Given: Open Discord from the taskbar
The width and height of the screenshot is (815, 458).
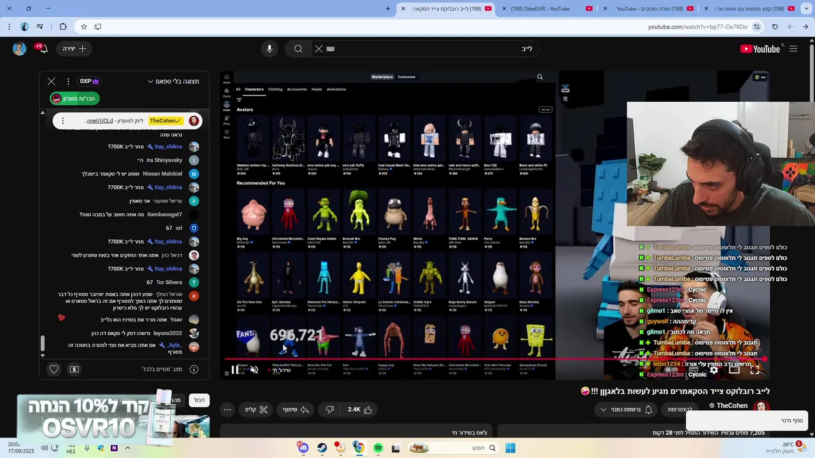Looking at the screenshot, I should [304, 448].
